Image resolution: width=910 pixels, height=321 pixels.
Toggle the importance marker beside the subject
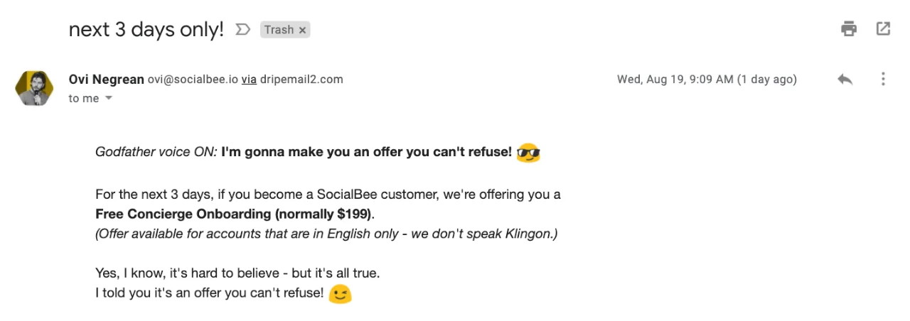point(242,30)
